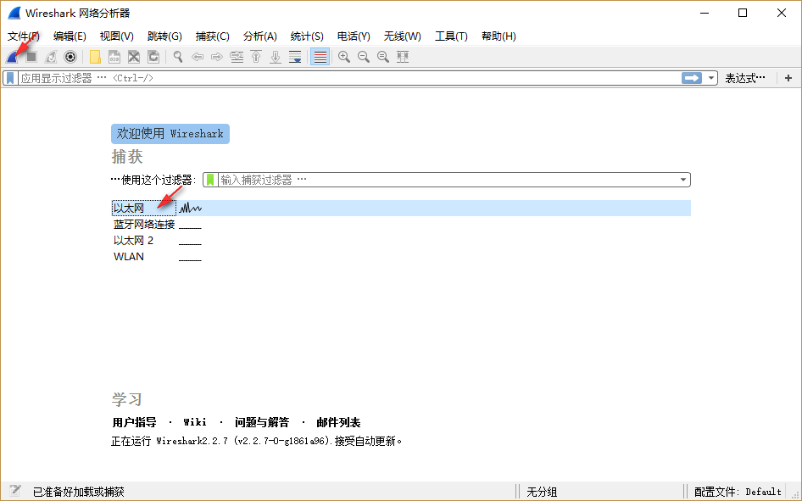This screenshot has width=802, height=501.
Task: Open 无线(W) menu
Action: [402, 36]
